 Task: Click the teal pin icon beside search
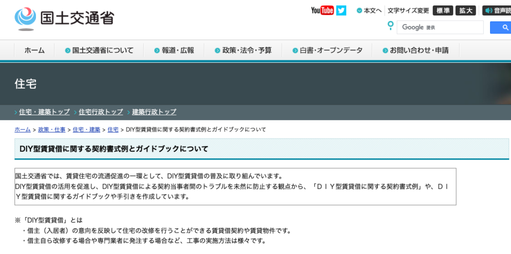390,25
